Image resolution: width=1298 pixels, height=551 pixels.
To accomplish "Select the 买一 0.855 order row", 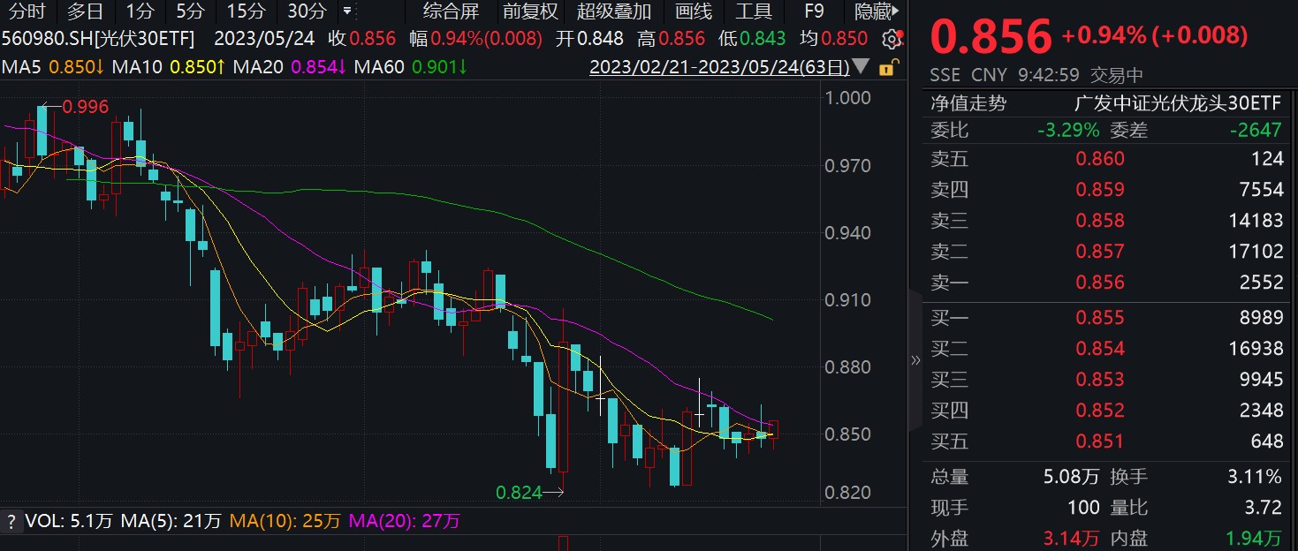I will (x=1105, y=318).
